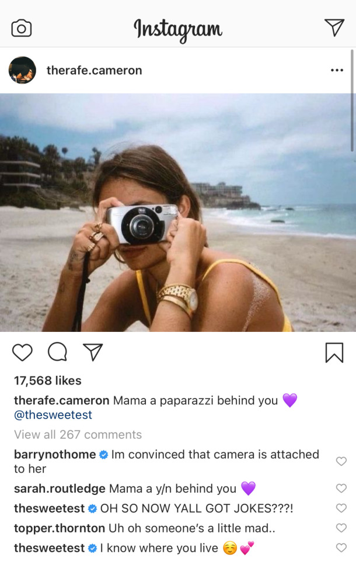Share post using paper plane icon
The height and width of the screenshot is (561, 356).
tap(93, 352)
